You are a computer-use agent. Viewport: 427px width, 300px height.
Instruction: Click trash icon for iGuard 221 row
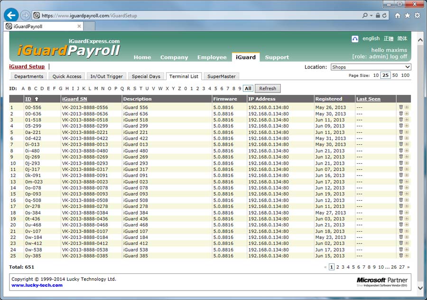pos(401,132)
